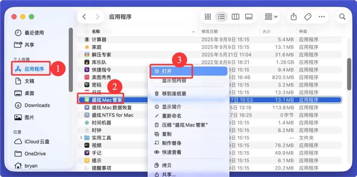Sort by the 种类 column header
This screenshot has width=357, height=177.
(303, 32)
